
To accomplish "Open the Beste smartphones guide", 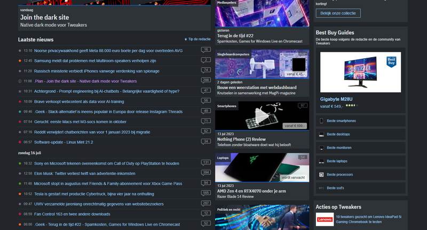I will click(341, 121).
